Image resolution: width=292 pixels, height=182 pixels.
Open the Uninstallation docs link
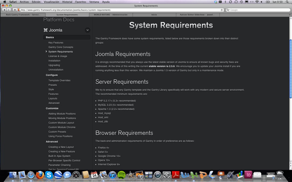(56, 70)
